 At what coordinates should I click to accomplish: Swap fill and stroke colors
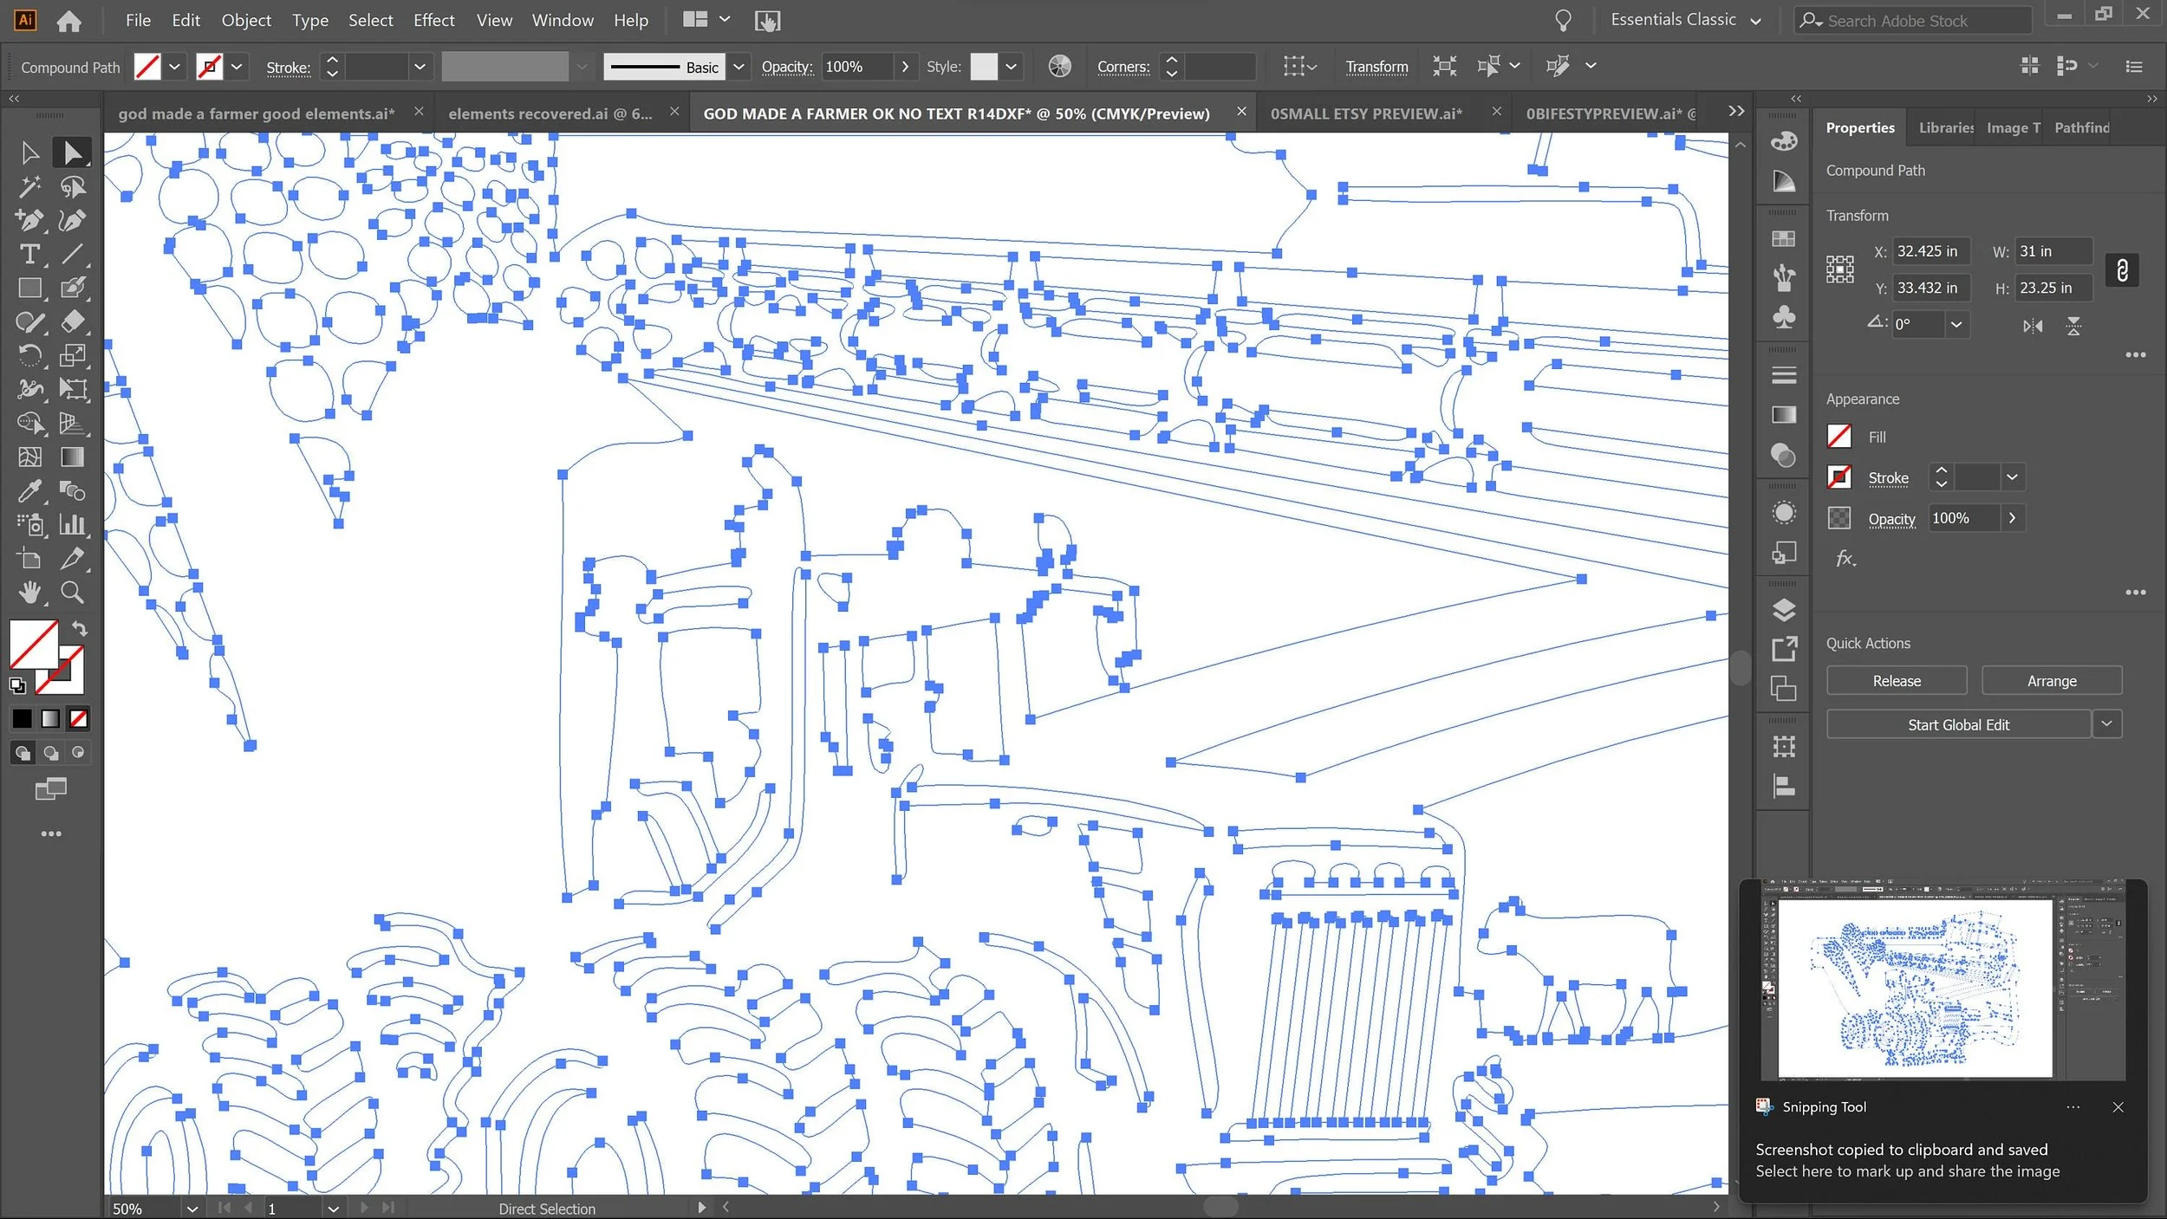(x=80, y=629)
